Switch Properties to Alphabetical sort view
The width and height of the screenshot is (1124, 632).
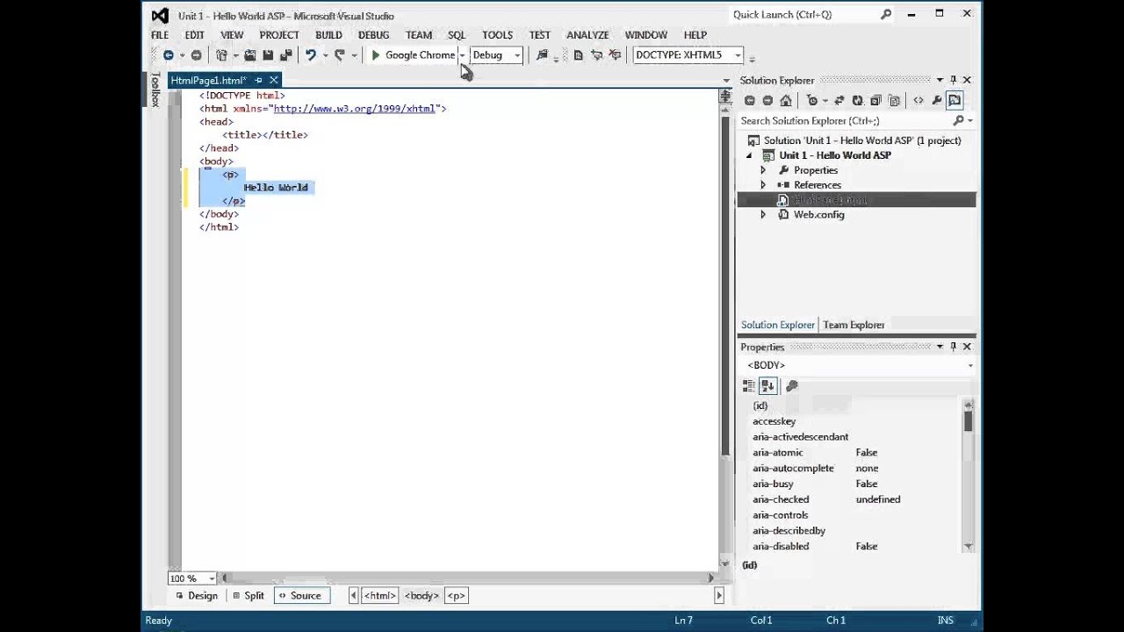[x=767, y=385]
